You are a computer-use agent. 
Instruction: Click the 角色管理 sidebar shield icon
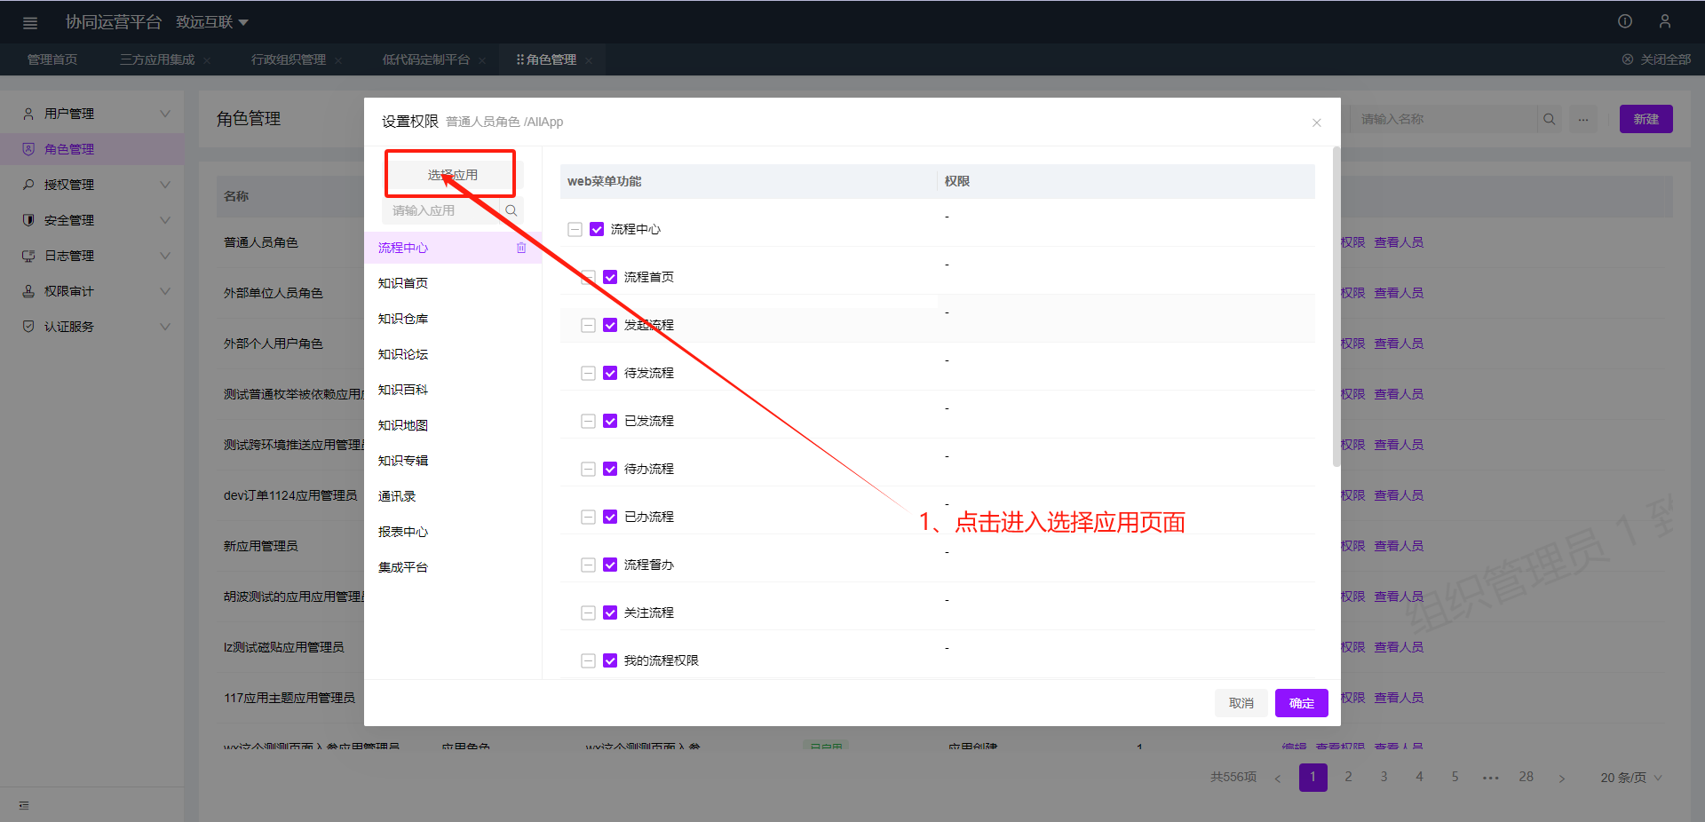[28, 149]
